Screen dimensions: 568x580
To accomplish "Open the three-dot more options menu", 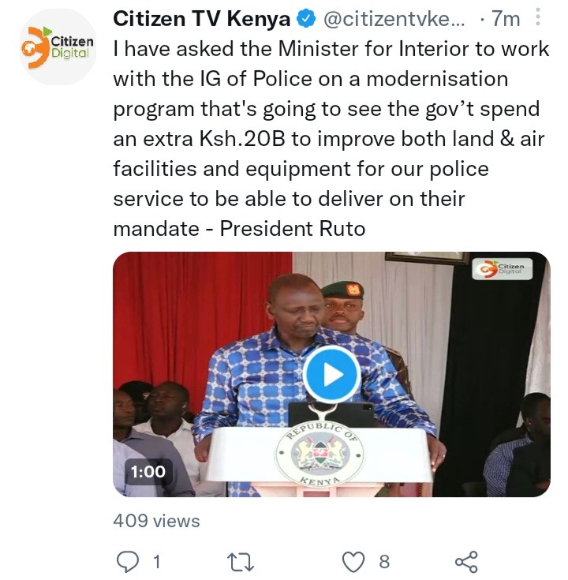I will pyautogui.click(x=538, y=17).
